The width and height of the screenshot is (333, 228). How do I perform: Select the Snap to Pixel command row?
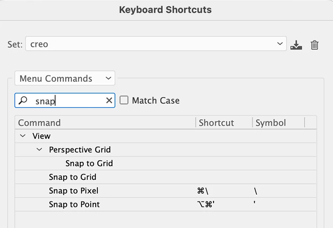coord(74,191)
